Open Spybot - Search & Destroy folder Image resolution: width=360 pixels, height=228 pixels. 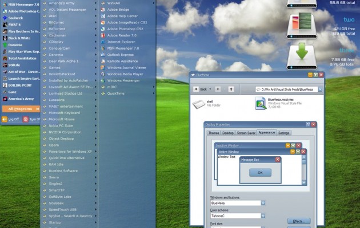70,216
